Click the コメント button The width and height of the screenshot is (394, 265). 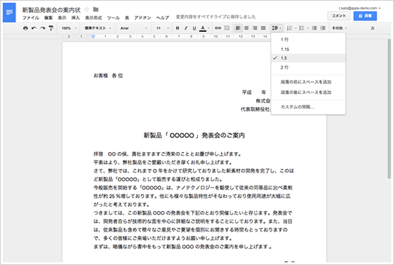(339, 16)
